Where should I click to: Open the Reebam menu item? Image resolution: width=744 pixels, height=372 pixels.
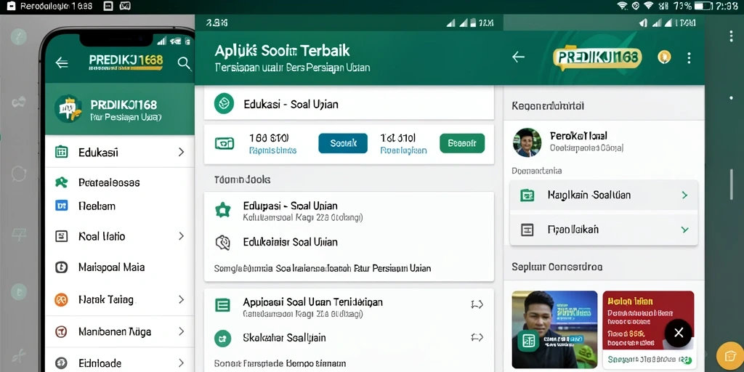(120, 206)
